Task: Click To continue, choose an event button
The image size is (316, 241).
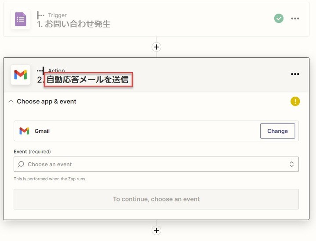Action: coord(156,199)
